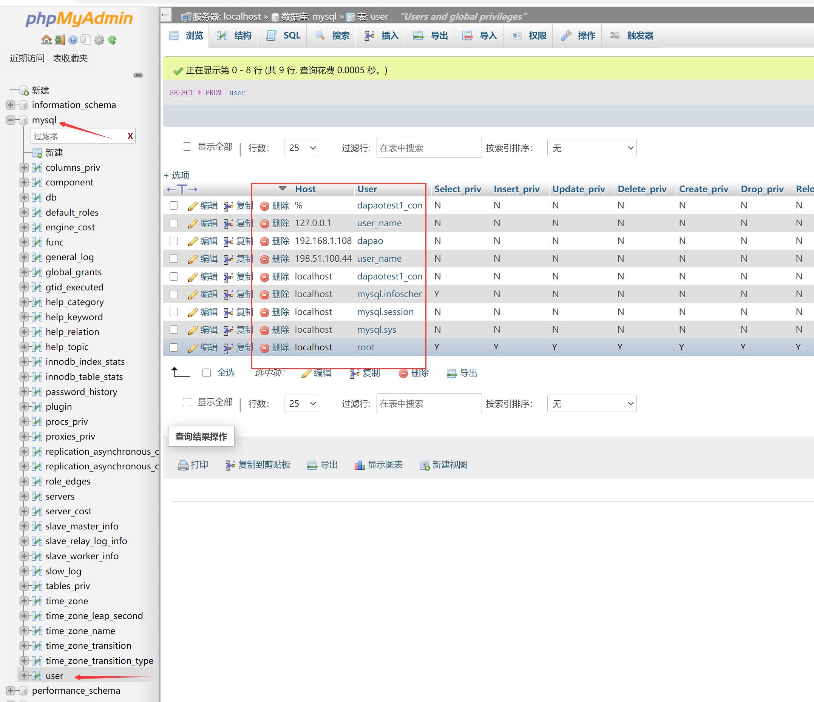Click the export icon beside 选中项 导出
The width and height of the screenshot is (814, 702).
point(452,373)
